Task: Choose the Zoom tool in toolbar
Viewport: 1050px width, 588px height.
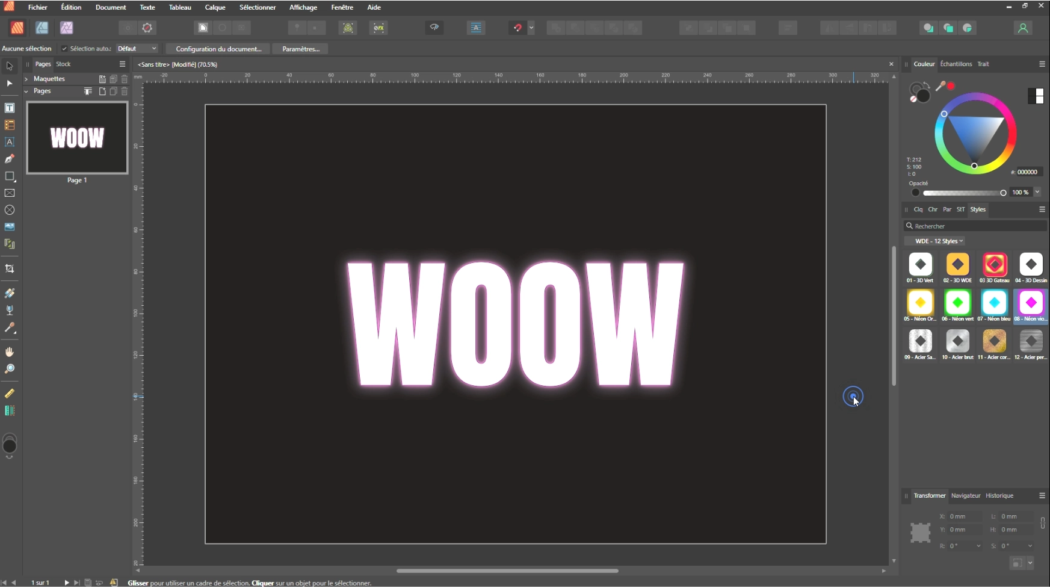Action: (10, 369)
